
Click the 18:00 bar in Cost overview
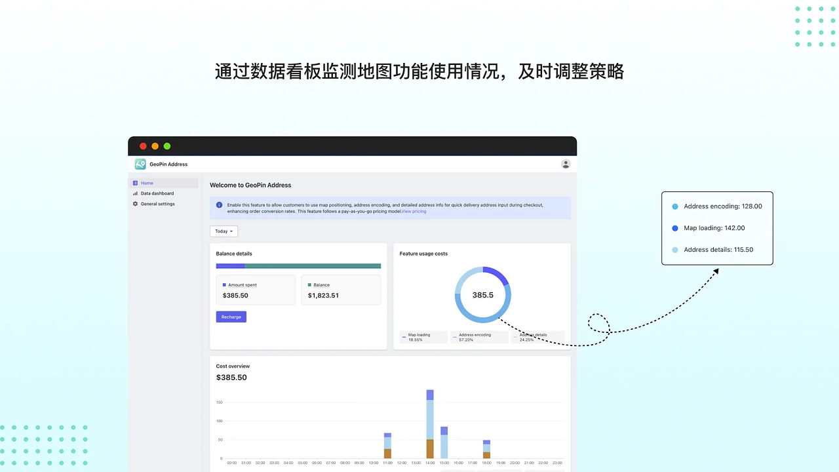tap(486, 450)
